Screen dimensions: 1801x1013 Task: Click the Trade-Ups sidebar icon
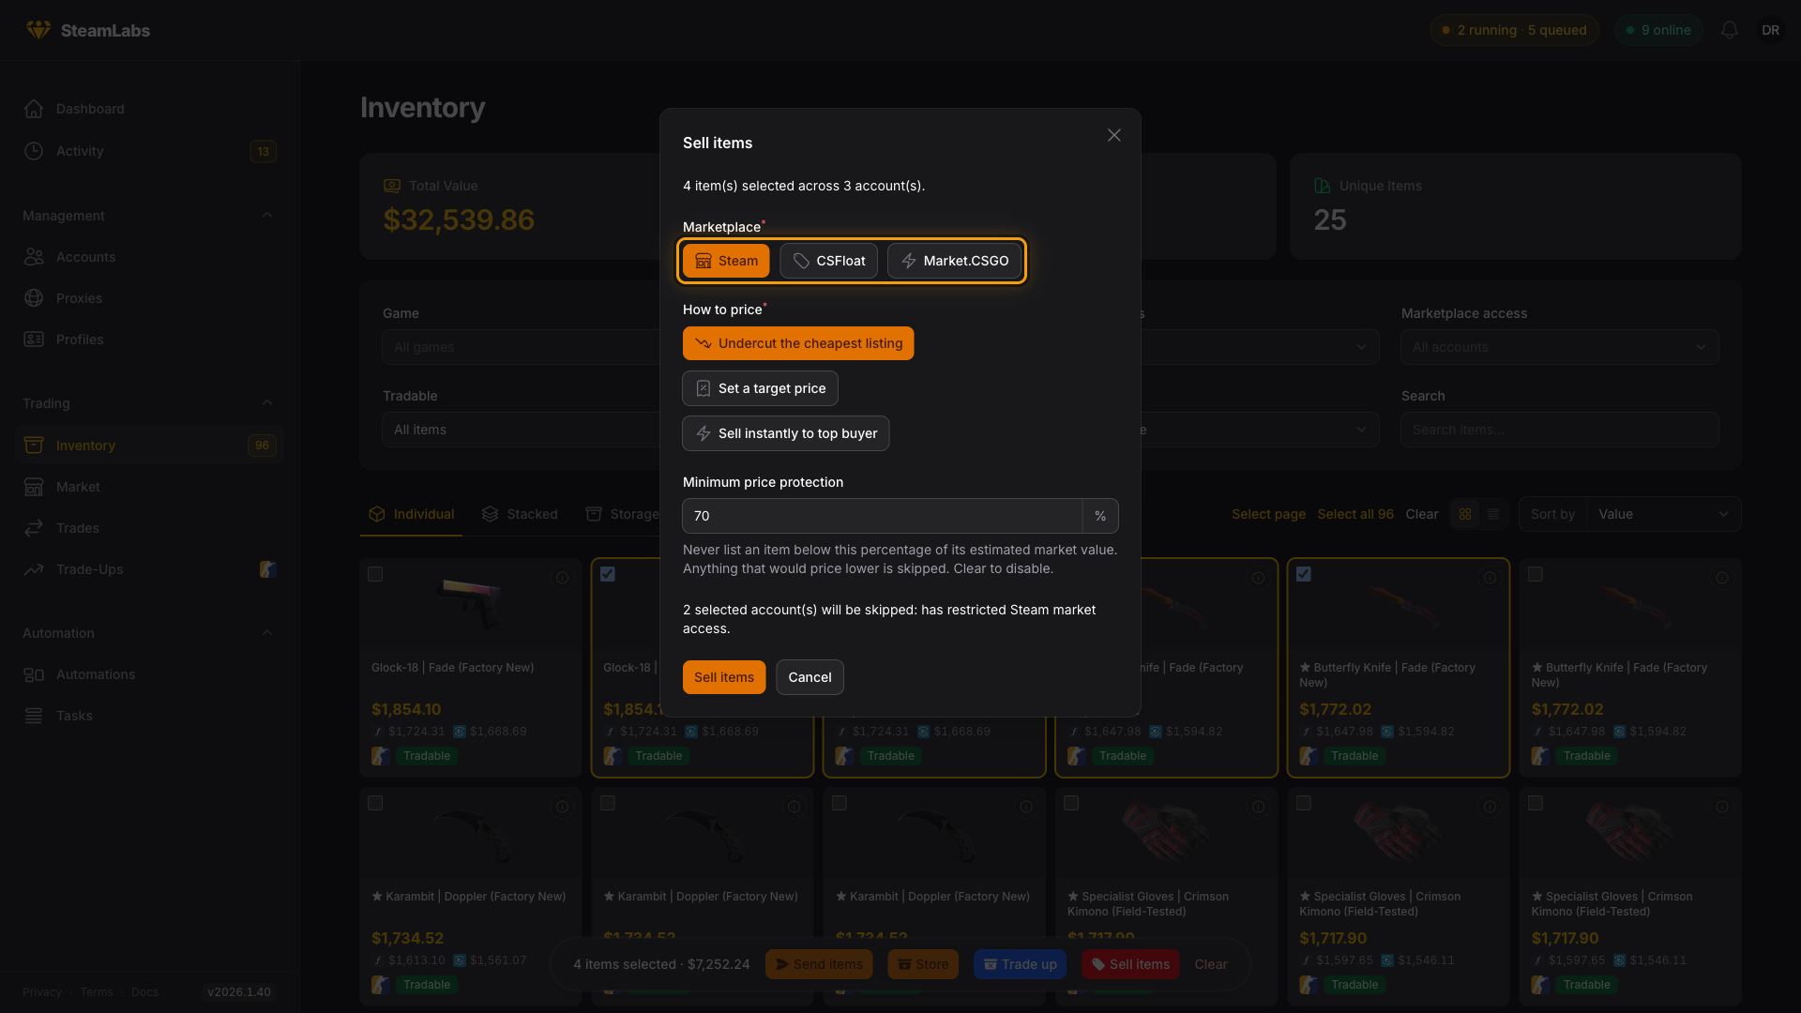click(x=34, y=569)
